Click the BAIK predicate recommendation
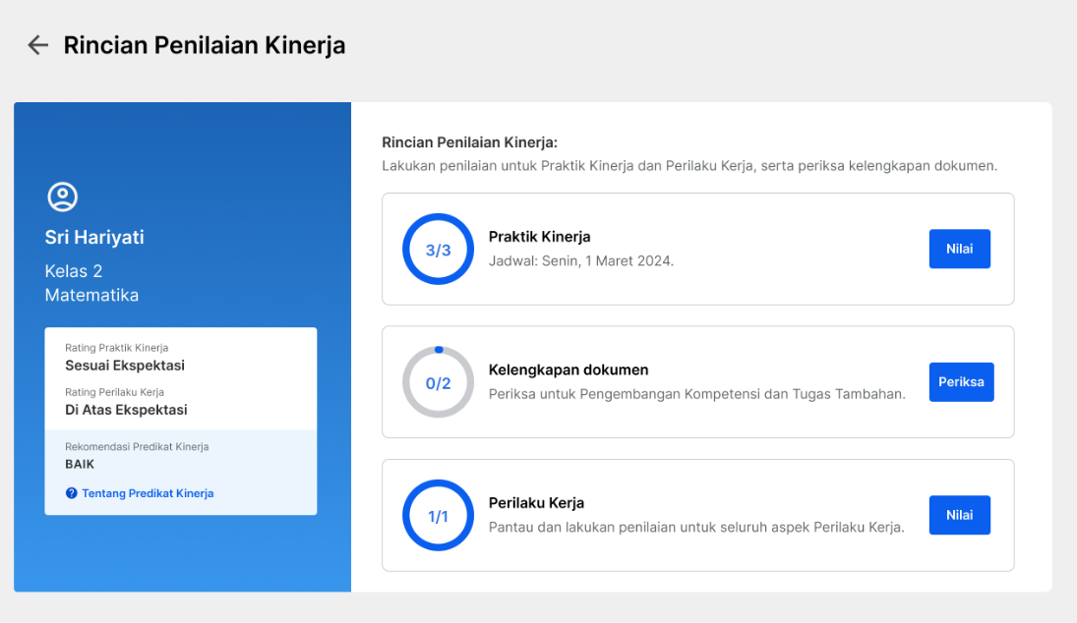 tap(80, 465)
